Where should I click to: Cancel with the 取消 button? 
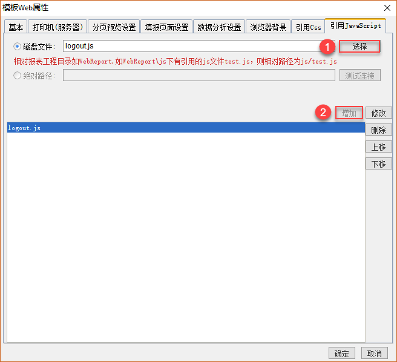pos(374,353)
